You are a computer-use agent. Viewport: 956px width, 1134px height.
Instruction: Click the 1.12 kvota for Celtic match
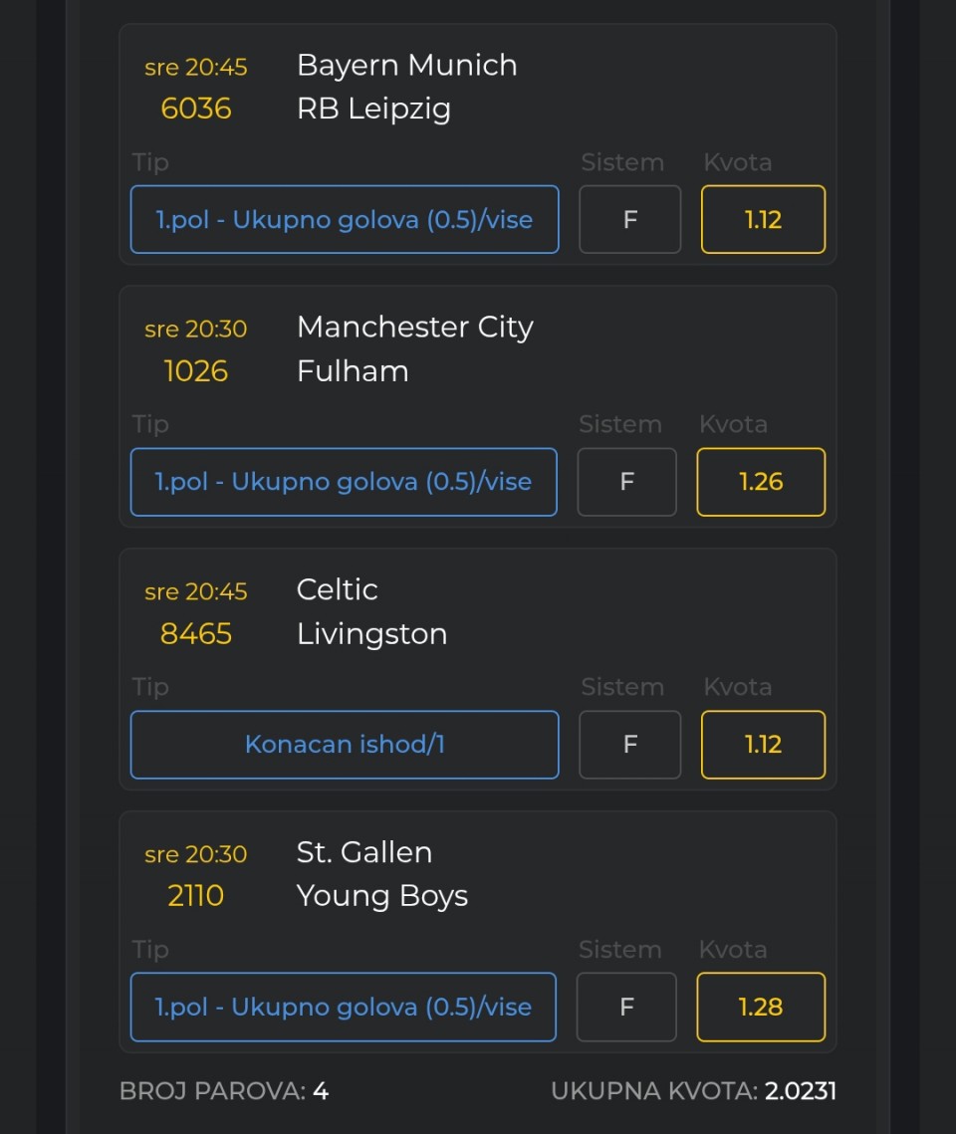(x=763, y=745)
